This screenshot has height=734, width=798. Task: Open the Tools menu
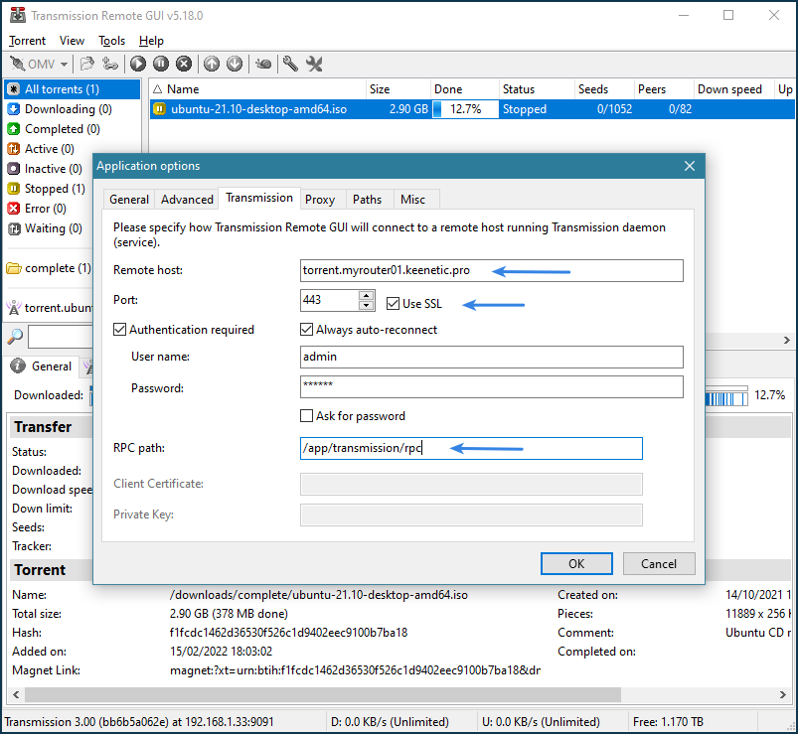[x=111, y=41]
